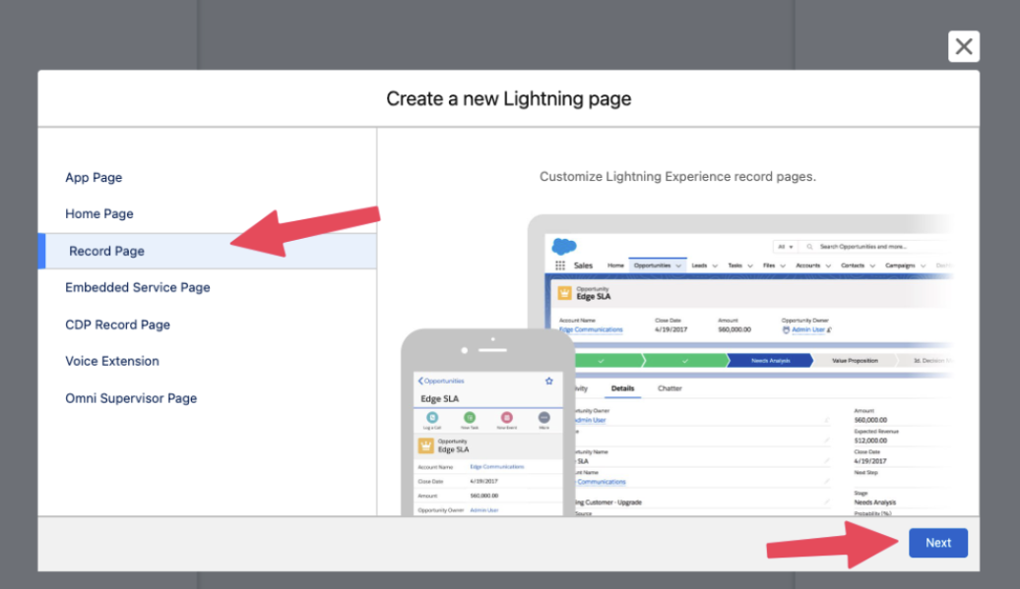Choose CDP Record Page
The width and height of the screenshot is (1020, 589).
(118, 324)
